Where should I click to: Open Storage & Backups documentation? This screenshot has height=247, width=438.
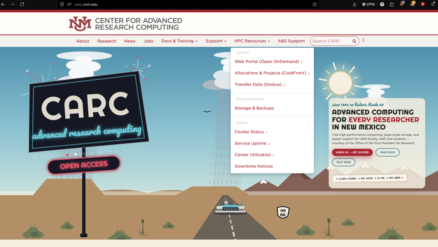[254, 108]
